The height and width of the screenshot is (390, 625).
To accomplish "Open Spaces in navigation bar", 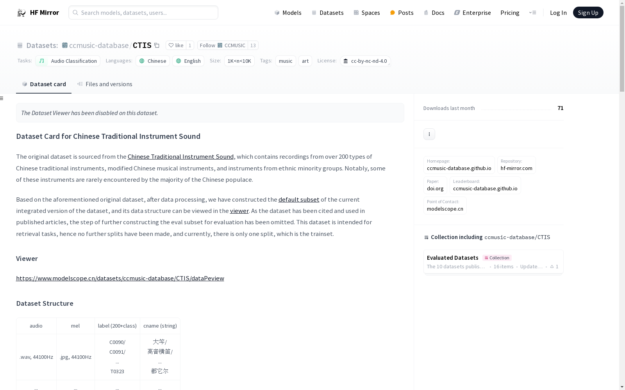I will tap(367, 12).
